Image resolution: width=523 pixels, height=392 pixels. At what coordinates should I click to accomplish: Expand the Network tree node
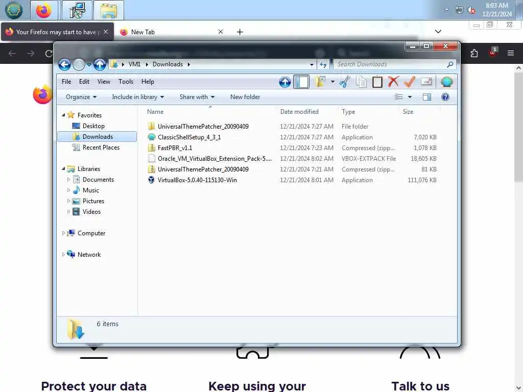(63, 254)
